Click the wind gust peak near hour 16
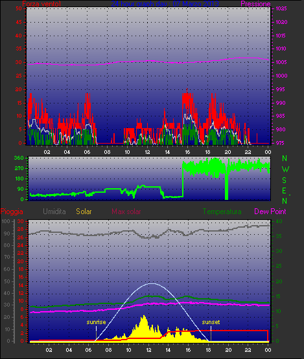The image size is (304, 359). (187, 89)
